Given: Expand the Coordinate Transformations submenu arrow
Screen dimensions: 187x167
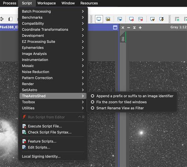Looking at the screenshot, I should [x=83, y=30].
